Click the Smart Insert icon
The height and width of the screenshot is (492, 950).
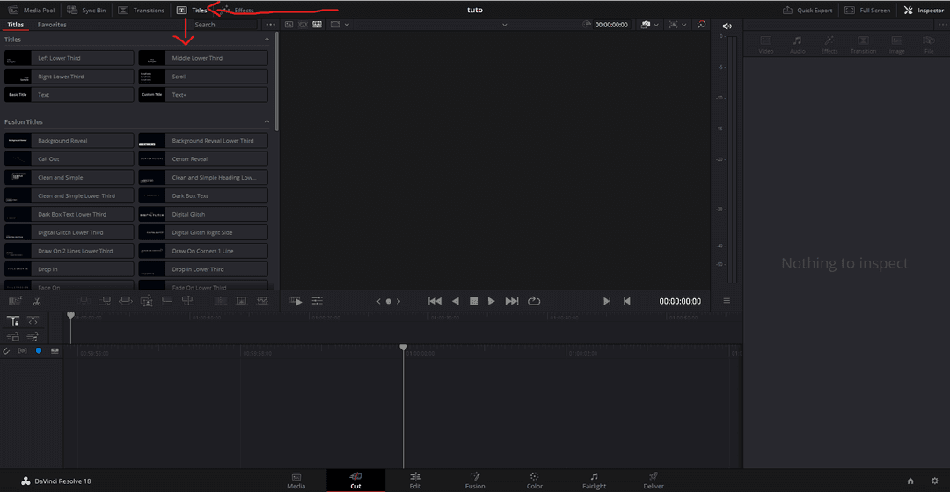[x=84, y=300]
